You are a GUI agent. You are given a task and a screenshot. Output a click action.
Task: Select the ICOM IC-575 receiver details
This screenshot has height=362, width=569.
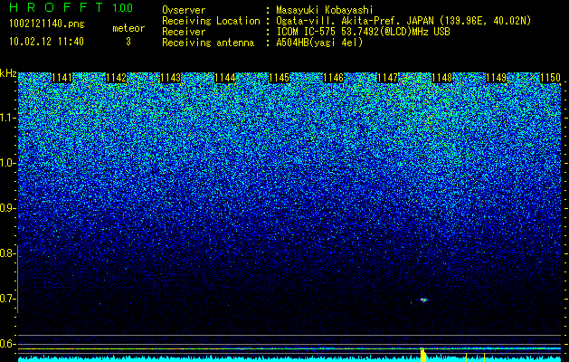tap(363, 32)
